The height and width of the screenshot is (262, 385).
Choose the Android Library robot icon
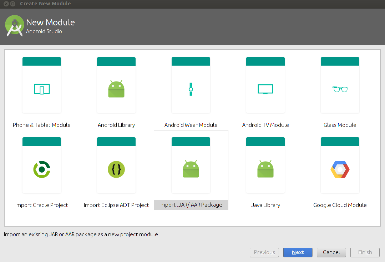coord(116,89)
